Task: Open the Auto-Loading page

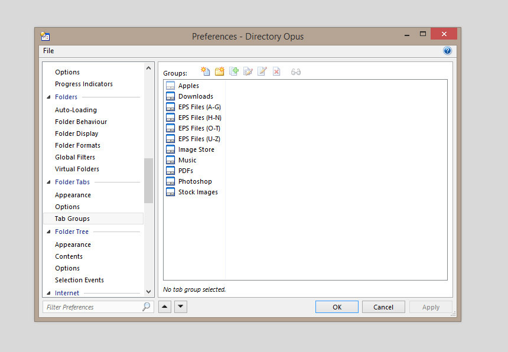Action: (x=76, y=110)
